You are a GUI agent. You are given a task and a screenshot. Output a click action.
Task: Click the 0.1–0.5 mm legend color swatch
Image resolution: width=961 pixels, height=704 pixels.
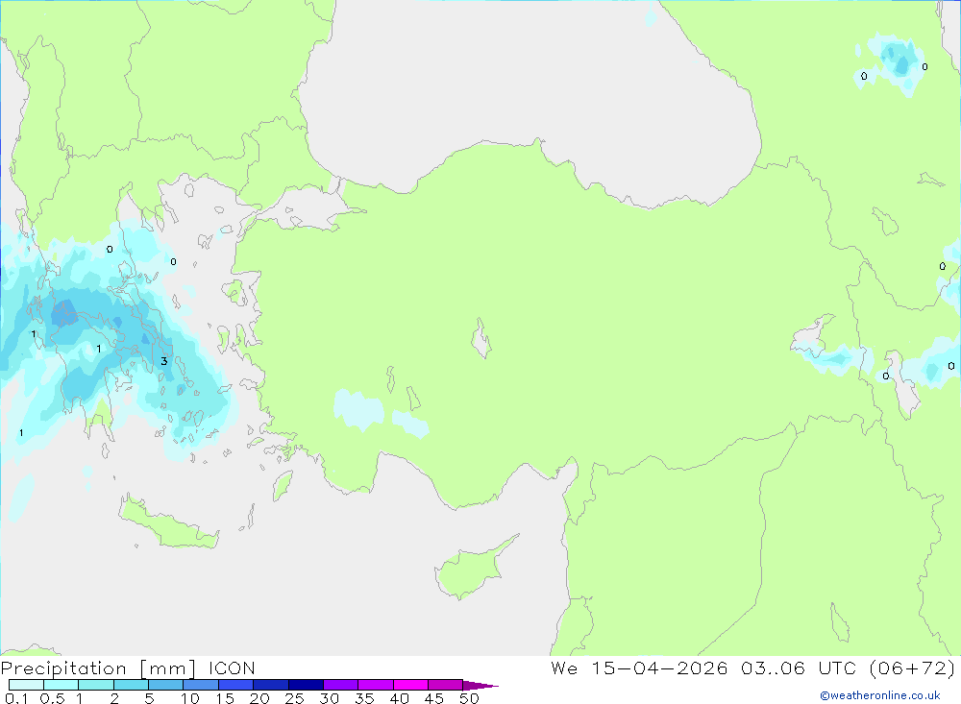click(x=26, y=685)
